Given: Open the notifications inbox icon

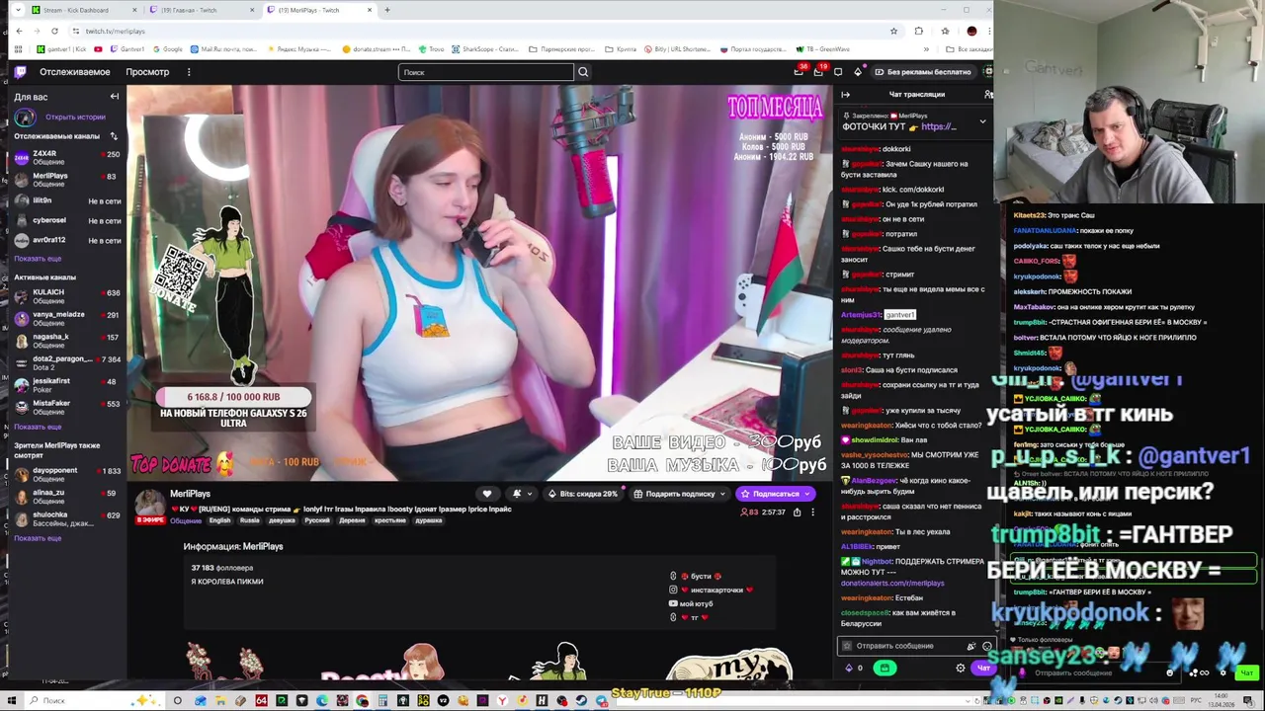Looking at the screenshot, I should pos(818,72).
